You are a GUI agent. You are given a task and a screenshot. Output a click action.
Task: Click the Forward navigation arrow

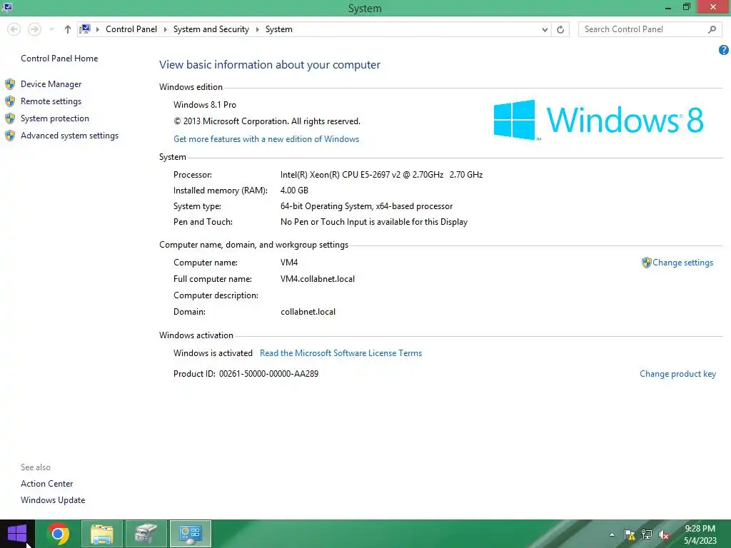[x=34, y=29]
